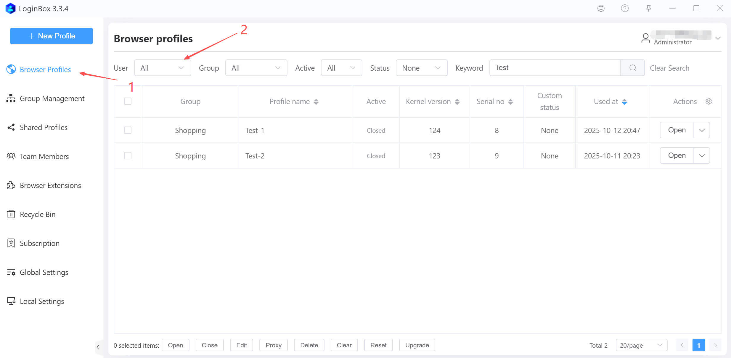Image resolution: width=731 pixels, height=358 pixels.
Task: Sort by Profile name arrows
Action: pyautogui.click(x=316, y=102)
